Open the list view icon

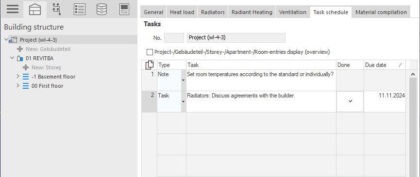(x=79, y=9)
